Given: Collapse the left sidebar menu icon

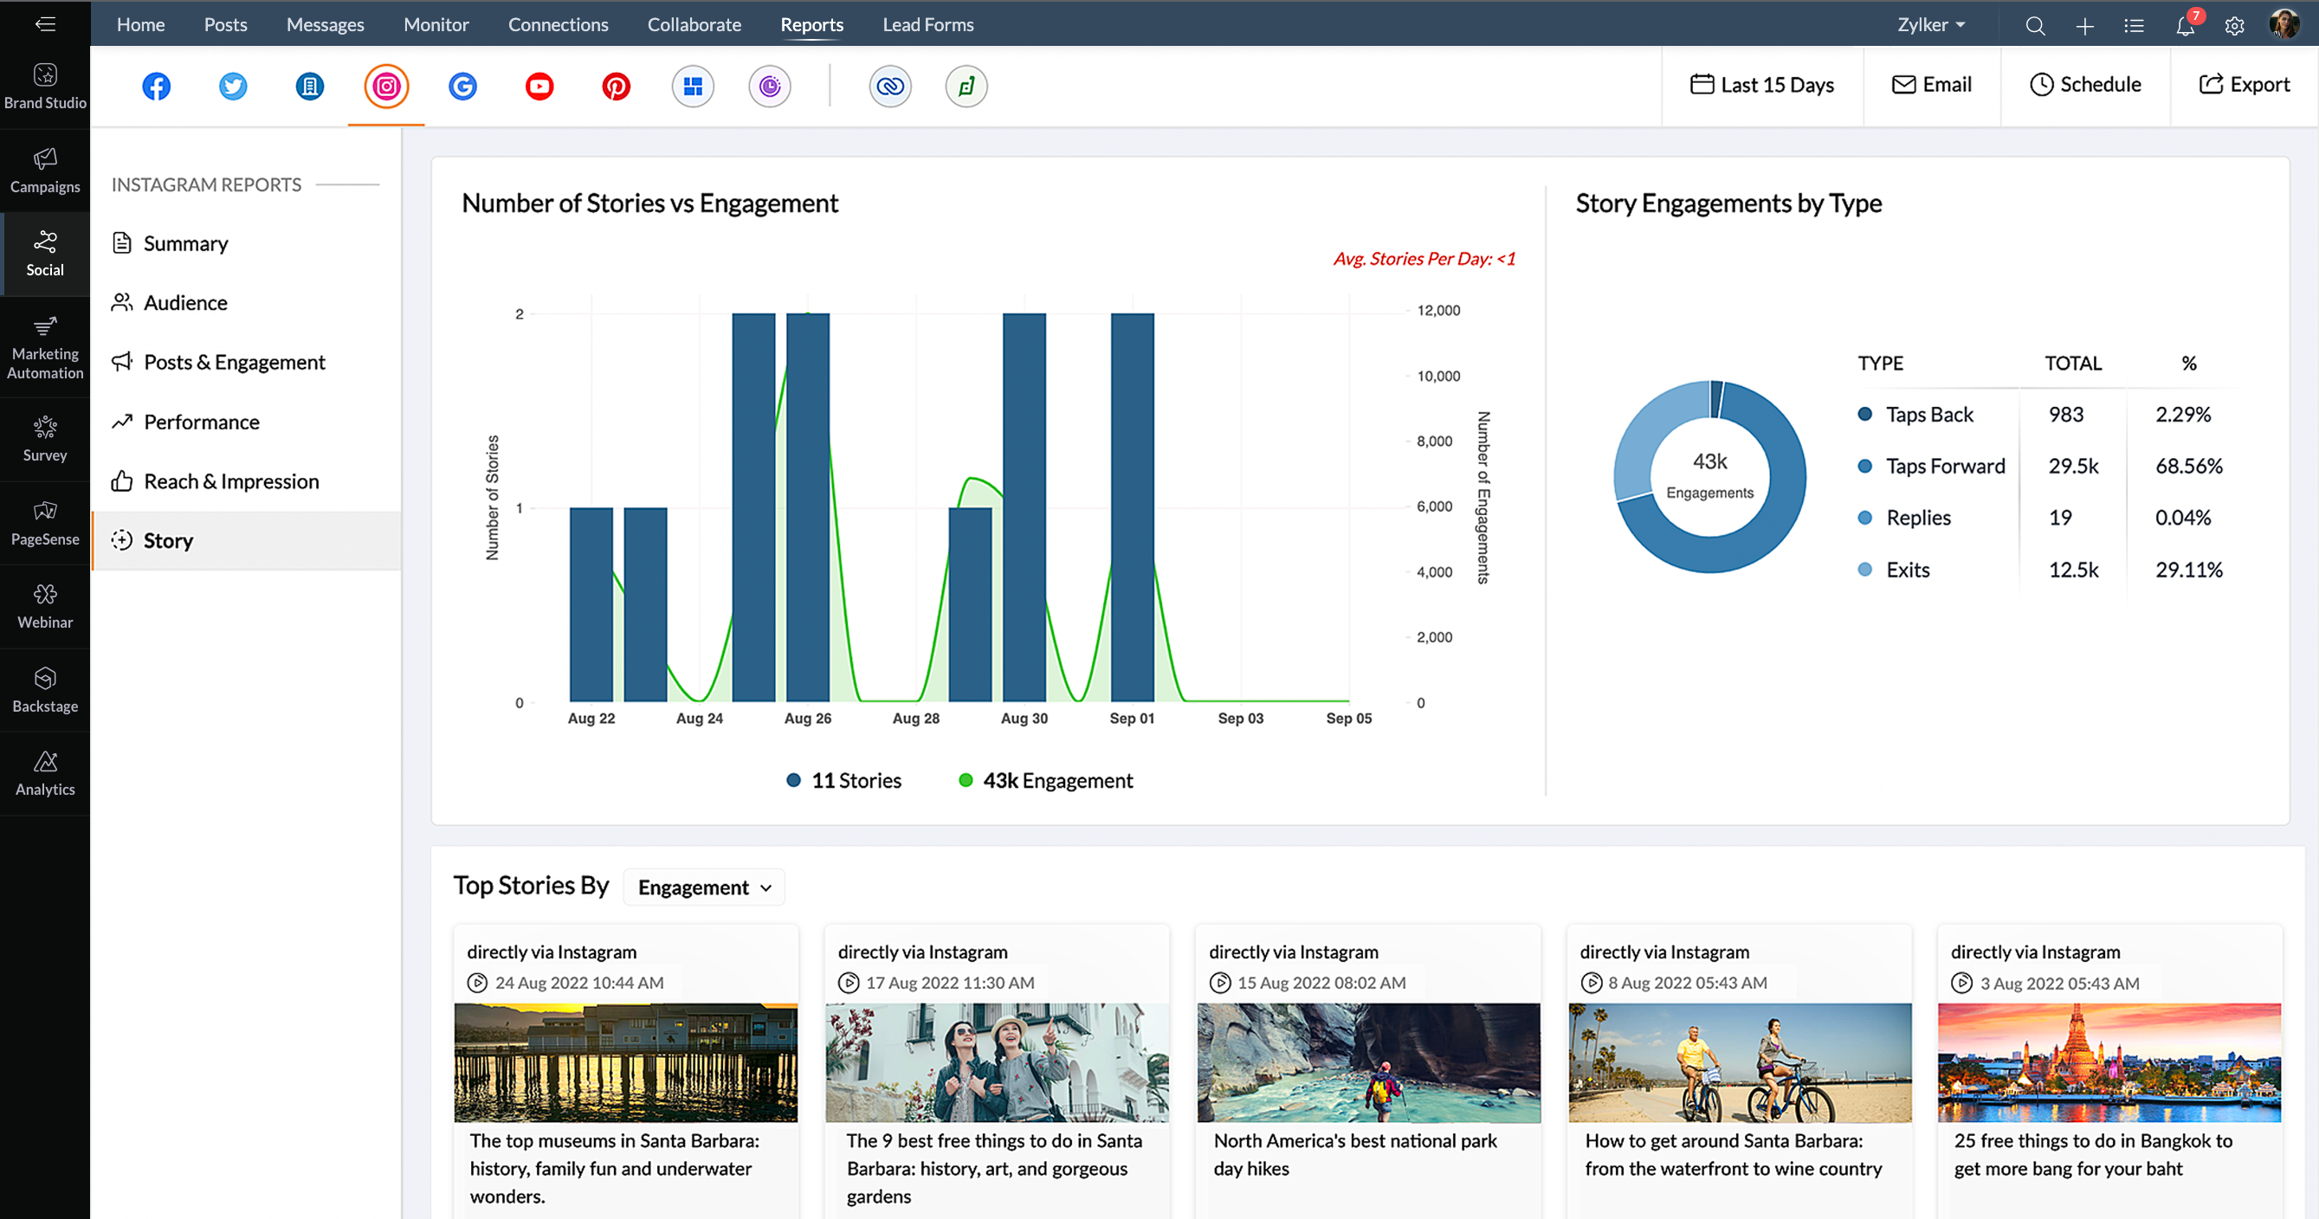Looking at the screenshot, I should pyautogui.click(x=45, y=24).
